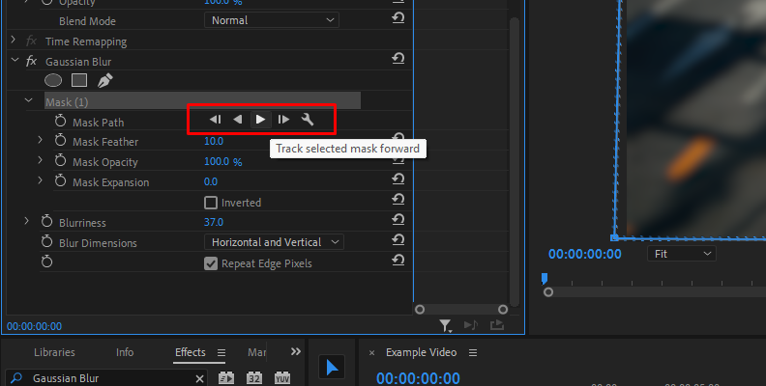Track selected mask forward one frame
The width and height of the screenshot is (766, 386).
point(283,120)
